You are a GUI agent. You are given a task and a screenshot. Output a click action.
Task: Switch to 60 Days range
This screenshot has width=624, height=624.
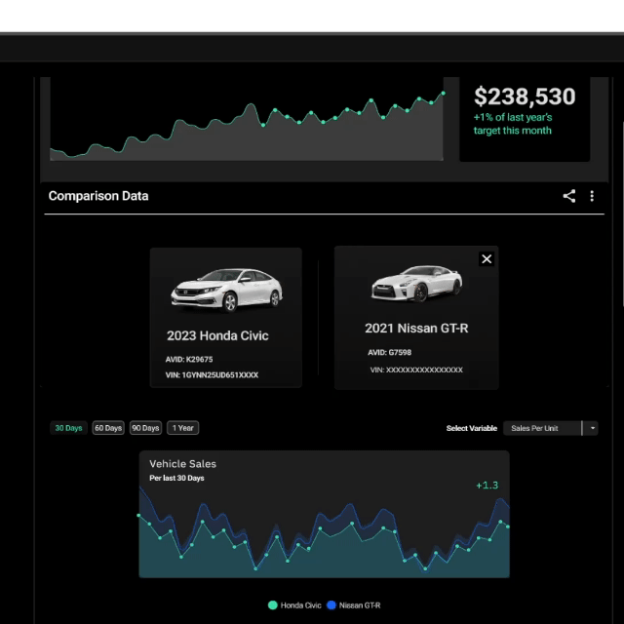click(108, 428)
